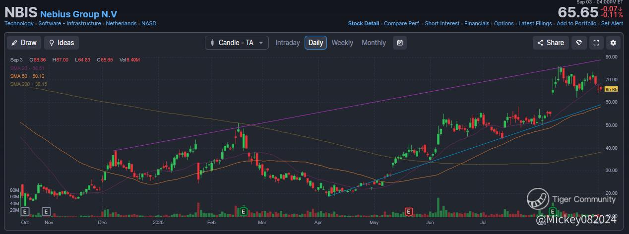Click the red earnings E marker near June

(x=409, y=212)
